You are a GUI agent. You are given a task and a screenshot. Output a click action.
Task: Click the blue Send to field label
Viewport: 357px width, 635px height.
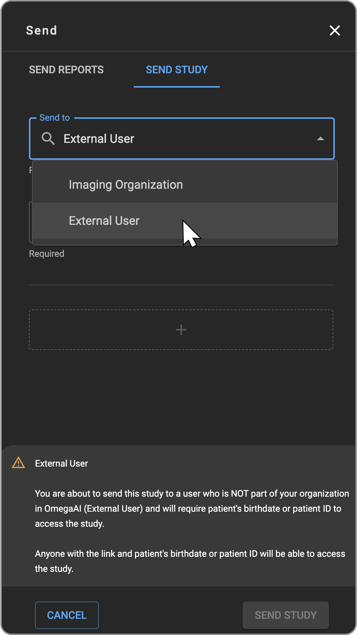(x=54, y=118)
